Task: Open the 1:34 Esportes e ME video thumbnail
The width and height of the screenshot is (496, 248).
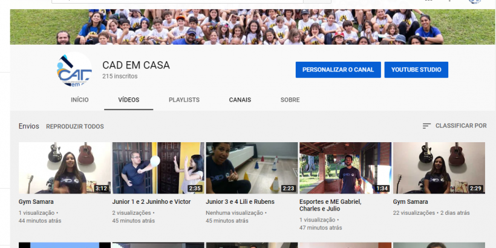Action: 345,168
